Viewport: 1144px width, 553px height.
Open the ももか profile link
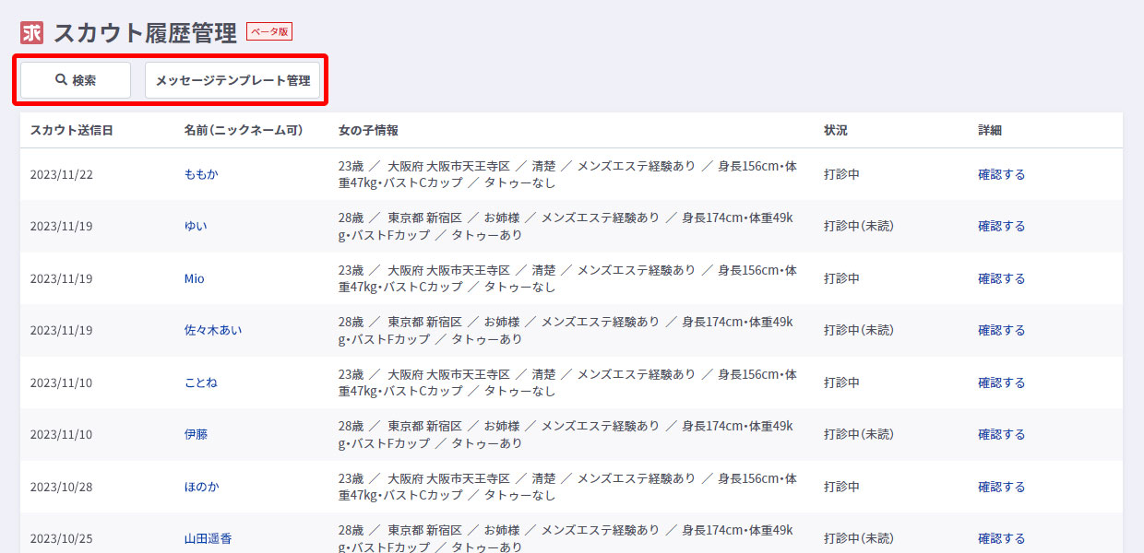tap(201, 174)
